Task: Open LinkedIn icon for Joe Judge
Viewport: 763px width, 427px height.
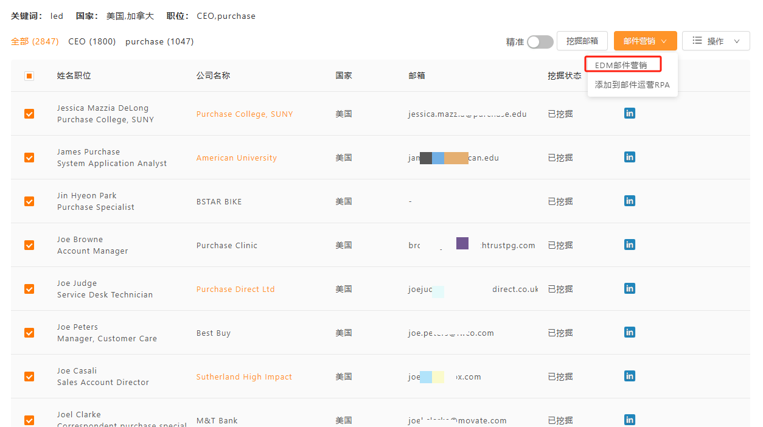Action: (630, 288)
